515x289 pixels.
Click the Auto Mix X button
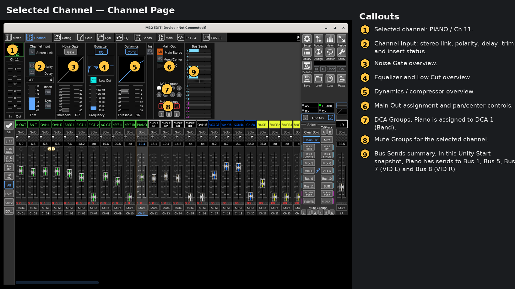click(306, 118)
